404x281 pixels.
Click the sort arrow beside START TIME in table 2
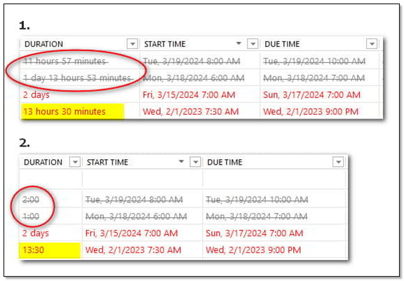(x=181, y=161)
